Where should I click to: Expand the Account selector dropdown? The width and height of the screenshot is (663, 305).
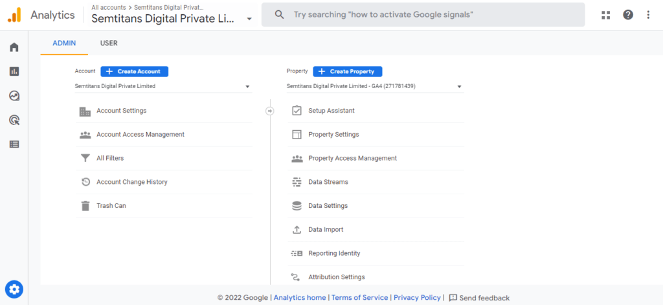click(163, 86)
